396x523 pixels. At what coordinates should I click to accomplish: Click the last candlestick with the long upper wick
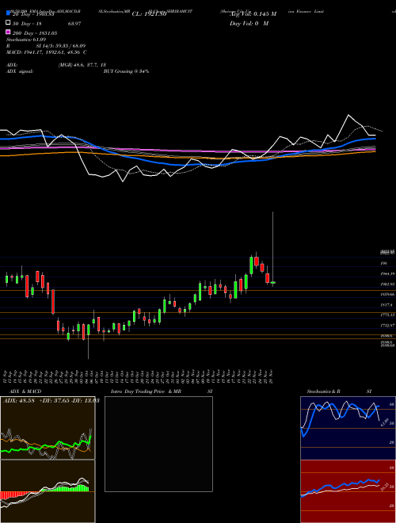click(273, 249)
